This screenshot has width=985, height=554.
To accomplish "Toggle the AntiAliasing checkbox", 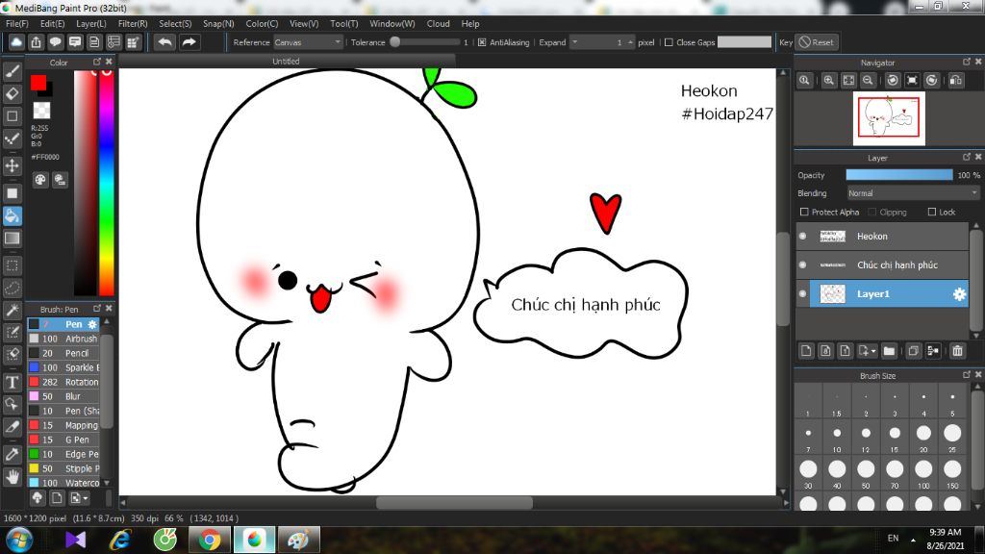I will click(482, 42).
